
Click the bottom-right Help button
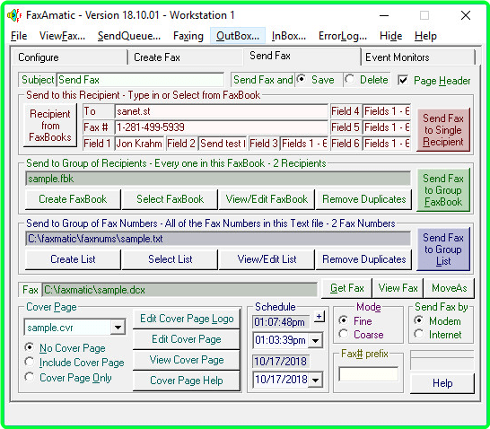442,382
